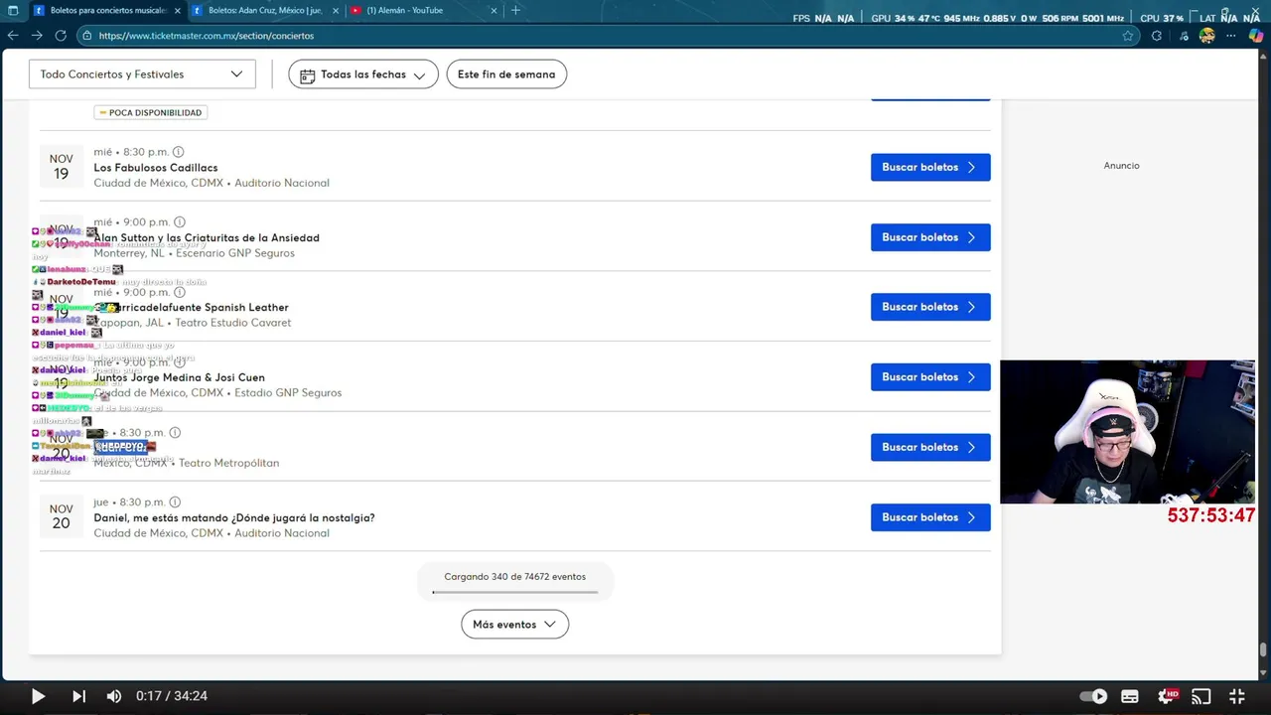The image size is (1271, 715).
Task: Open the tab actions icon left of tabs
Action: pyautogui.click(x=12, y=10)
